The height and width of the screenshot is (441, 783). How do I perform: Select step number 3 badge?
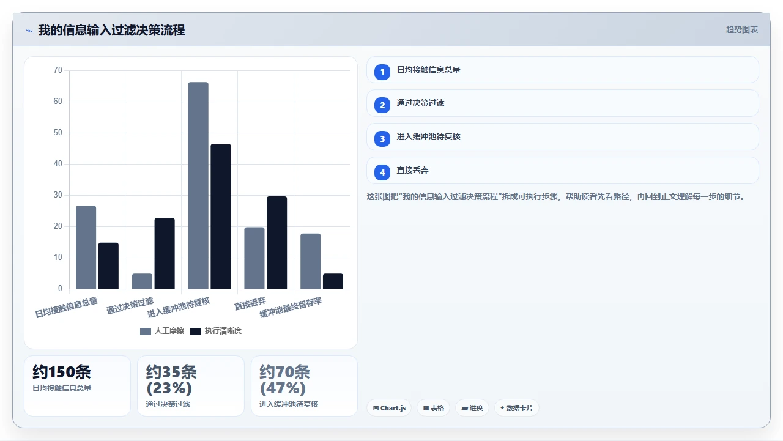click(x=382, y=139)
